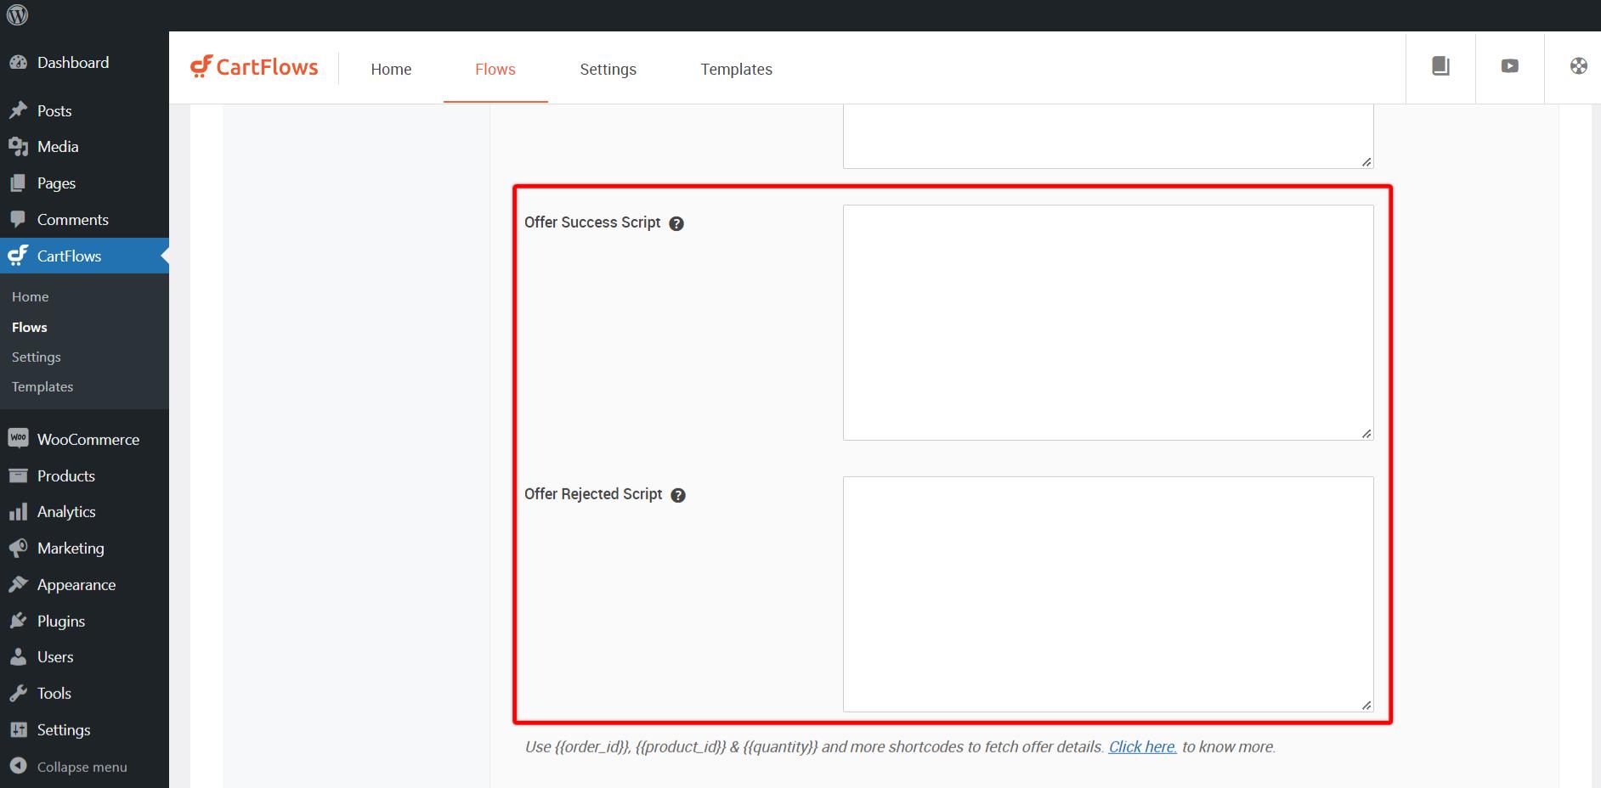The height and width of the screenshot is (788, 1601).
Task: Open CartFlows Home submenu item in sidebar
Action: click(30, 296)
